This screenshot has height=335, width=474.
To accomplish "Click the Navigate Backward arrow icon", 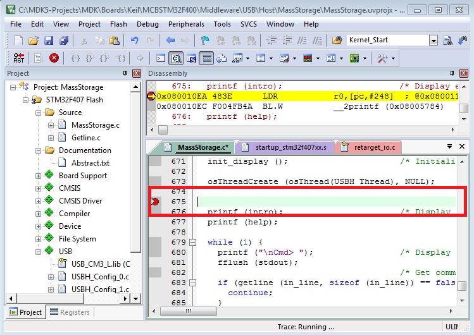I will pos(170,40).
